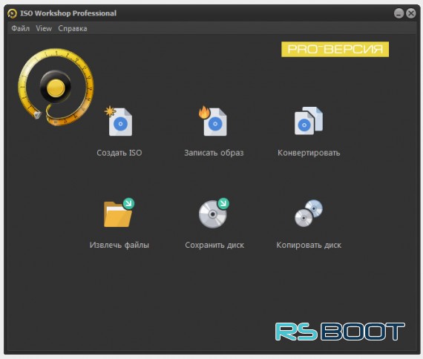Screen dimensions: 423x359
Task: Click the Конвертировать text label
Action: pyautogui.click(x=309, y=153)
